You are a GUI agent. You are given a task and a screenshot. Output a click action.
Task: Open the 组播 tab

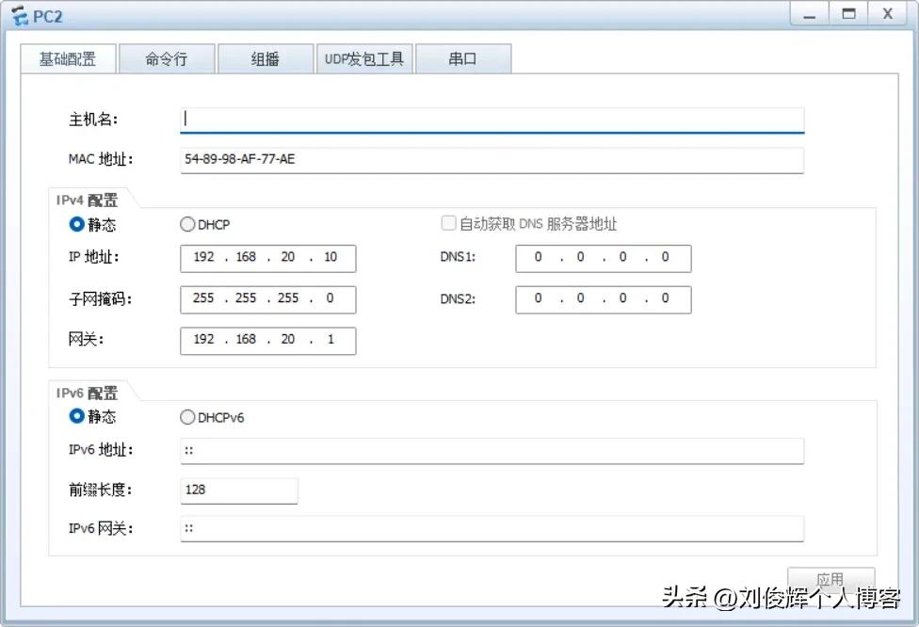click(265, 58)
